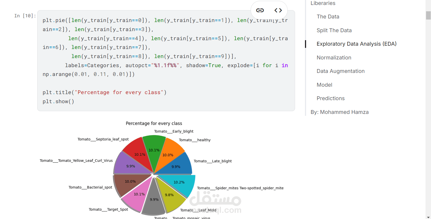Click the Tomato___Target_Spot label
Screen dimensions: 431x219
pos(108,210)
